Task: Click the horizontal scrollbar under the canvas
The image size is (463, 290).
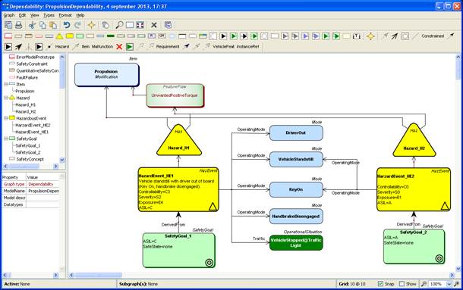Action: tap(261, 275)
